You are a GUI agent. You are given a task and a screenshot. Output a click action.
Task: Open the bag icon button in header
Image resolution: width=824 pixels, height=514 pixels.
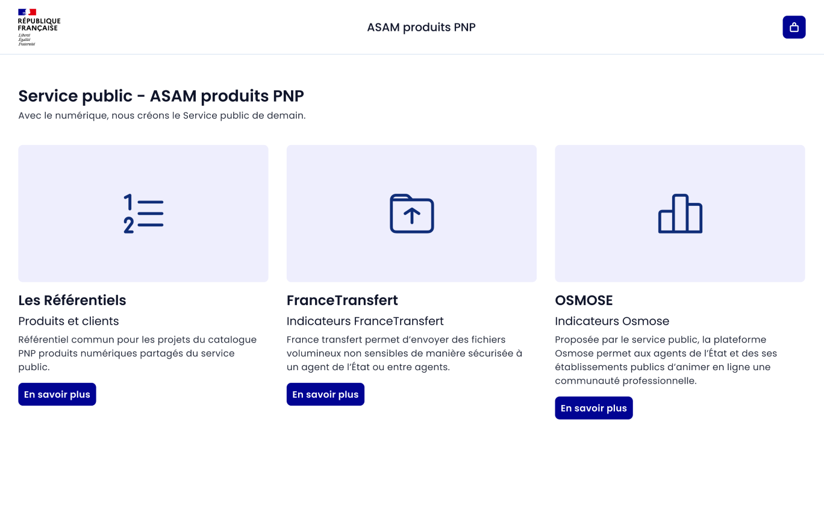pos(794,27)
